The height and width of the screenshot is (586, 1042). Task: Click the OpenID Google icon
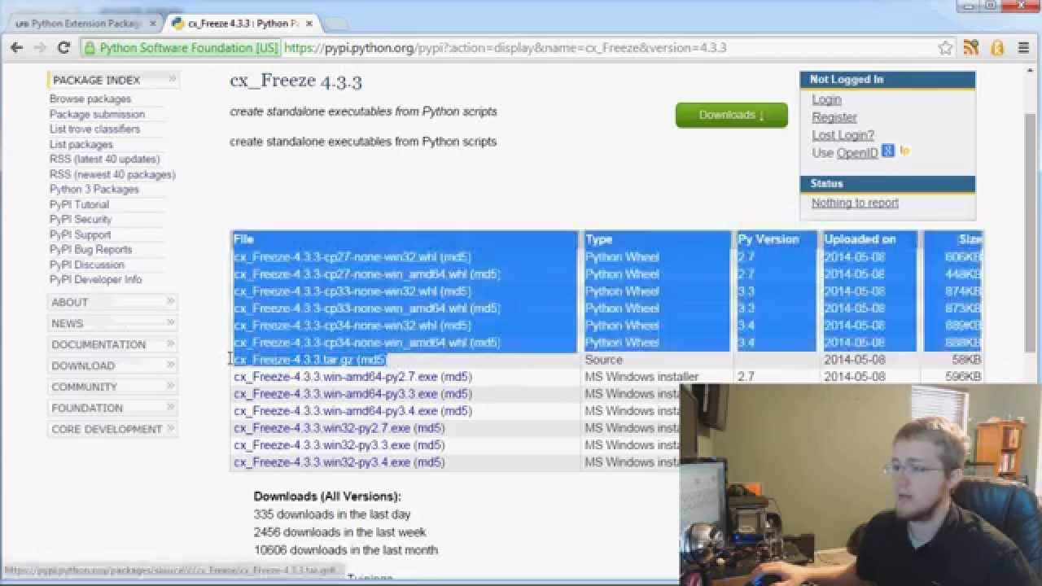[887, 151]
